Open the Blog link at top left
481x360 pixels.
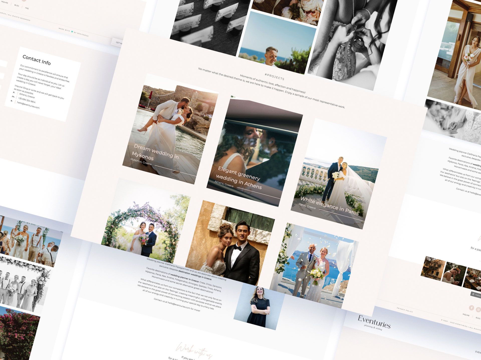[x=17, y=5]
